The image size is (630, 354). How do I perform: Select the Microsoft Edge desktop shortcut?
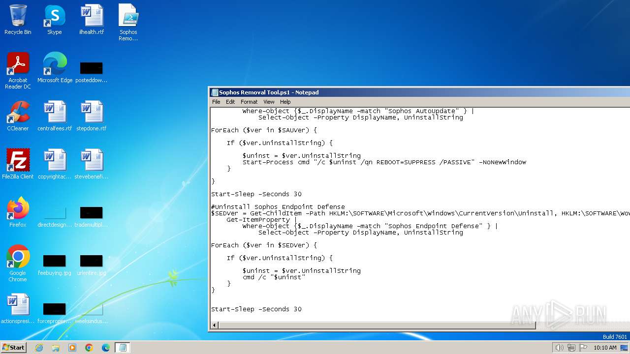point(55,68)
